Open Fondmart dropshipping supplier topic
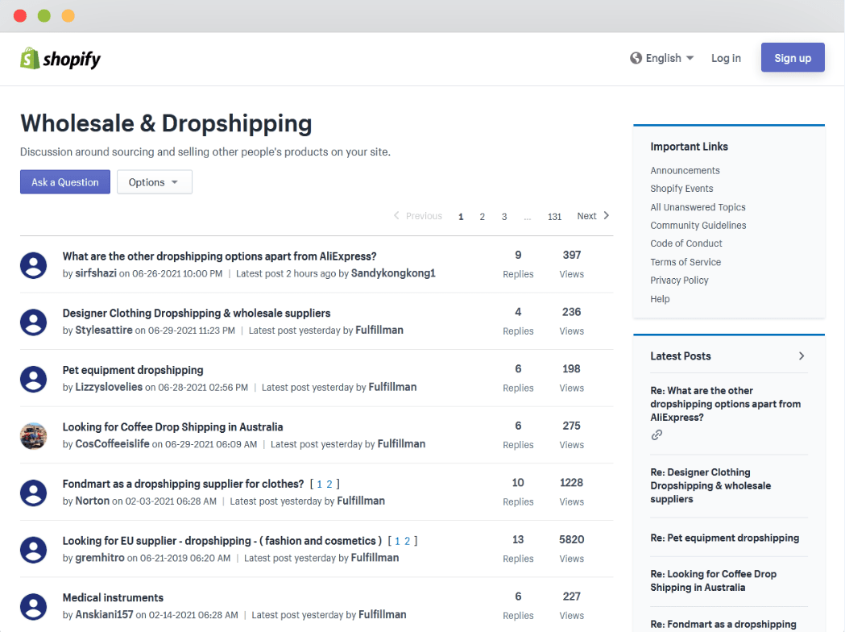The image size is (845, 632). pyautogui.click(x=183, y=484)
